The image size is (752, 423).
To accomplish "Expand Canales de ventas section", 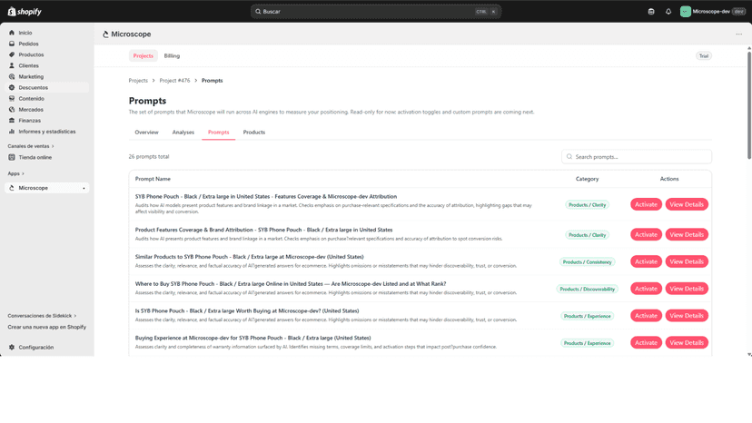I will tap(31, 146).
